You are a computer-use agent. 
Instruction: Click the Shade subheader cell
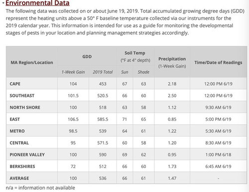(x=143, y=72)
